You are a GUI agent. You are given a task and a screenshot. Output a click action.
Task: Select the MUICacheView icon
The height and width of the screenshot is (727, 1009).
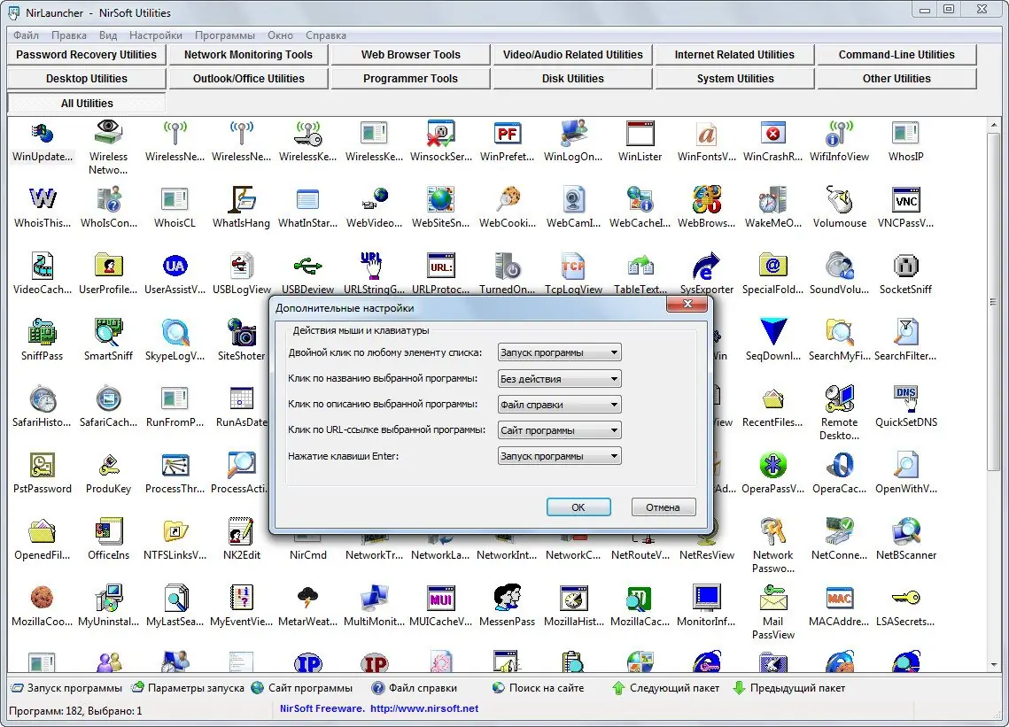(x=441, y=598)
